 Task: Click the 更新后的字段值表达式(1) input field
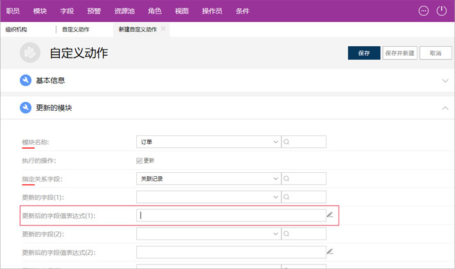tap(230, 216)
